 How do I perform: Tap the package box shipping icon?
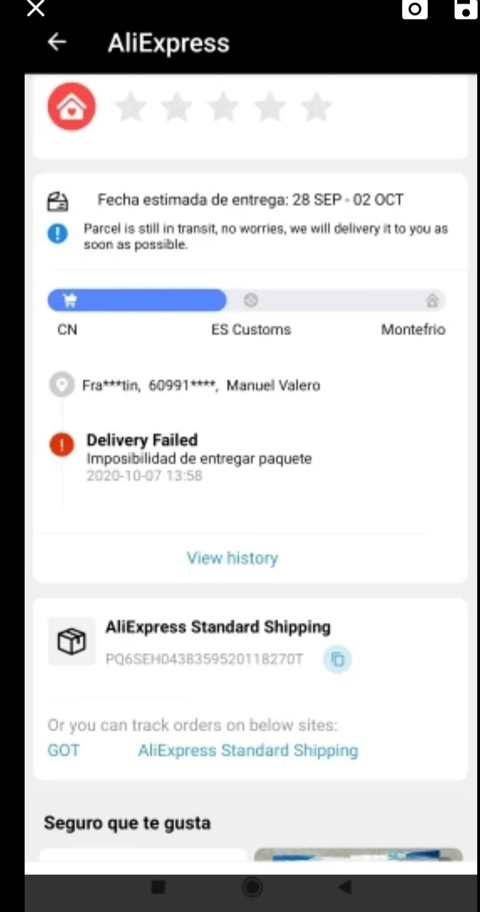pyautogui.click(x=72, y=641)
